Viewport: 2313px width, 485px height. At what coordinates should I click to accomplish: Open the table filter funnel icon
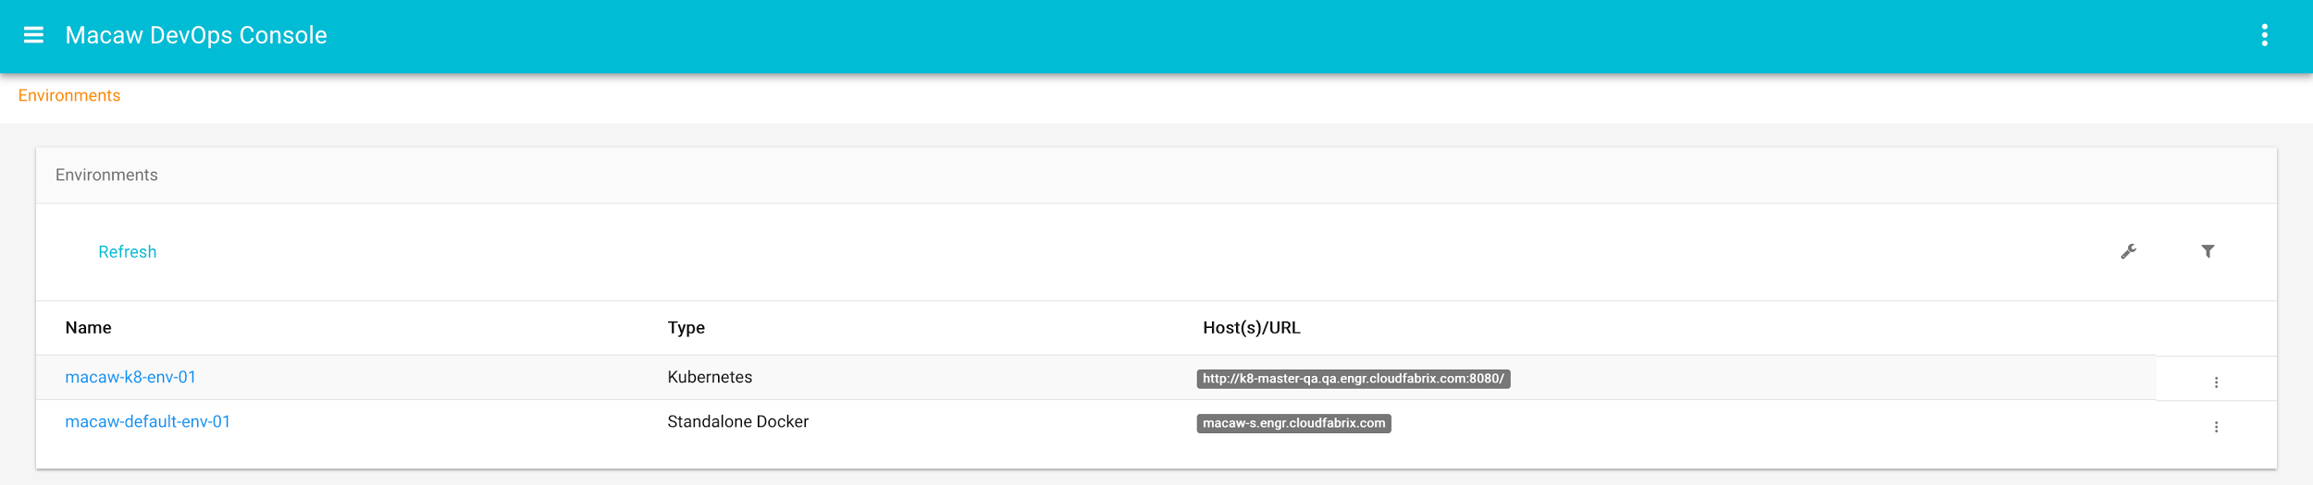[2208, 251]
